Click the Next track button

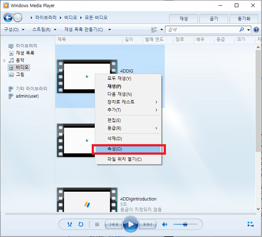point(148,224)
